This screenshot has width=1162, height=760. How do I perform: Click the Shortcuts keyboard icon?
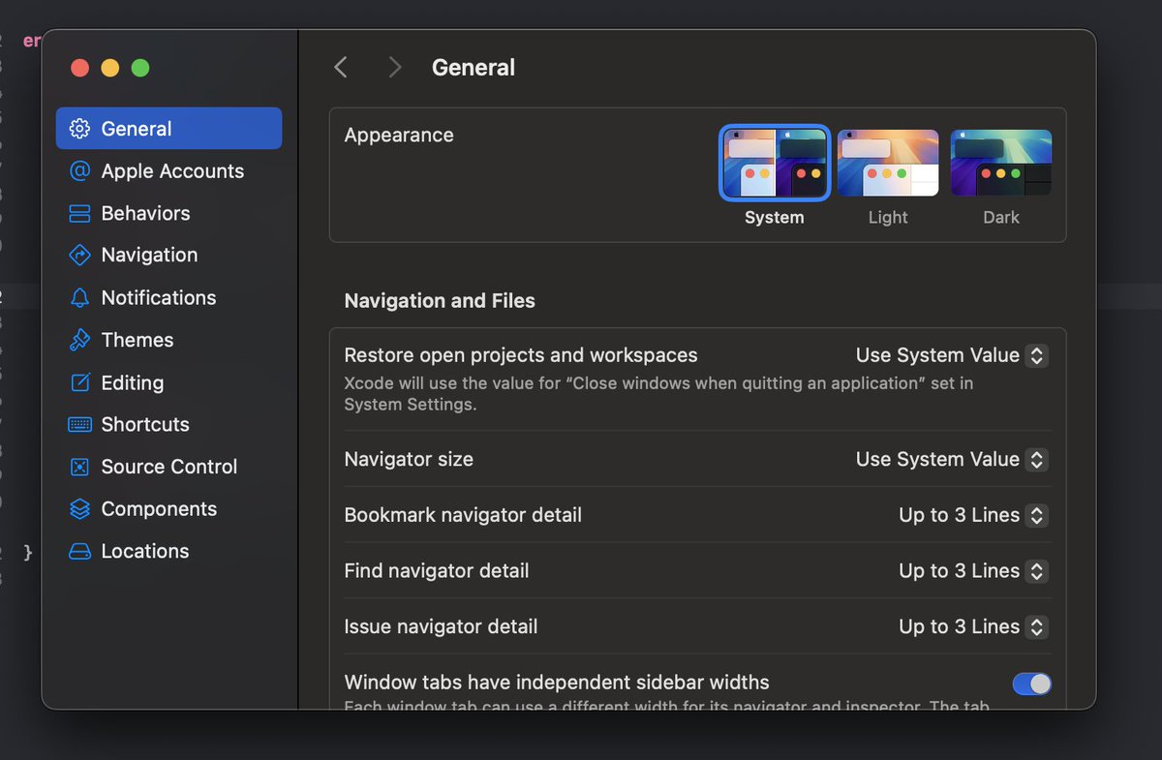[80, 424]
